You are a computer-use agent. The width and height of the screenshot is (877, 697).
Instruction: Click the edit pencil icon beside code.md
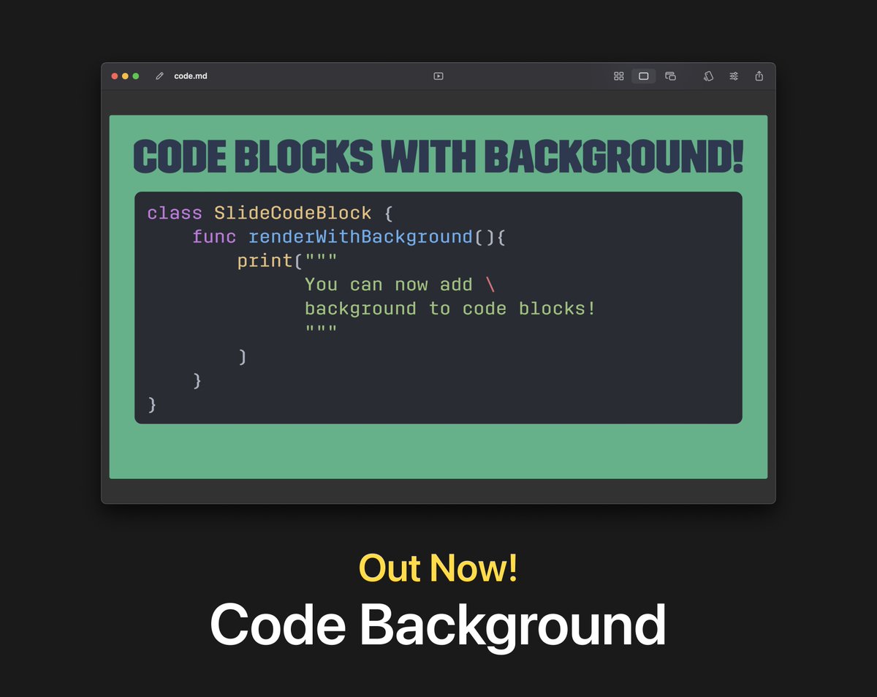(x=159, y=75)
